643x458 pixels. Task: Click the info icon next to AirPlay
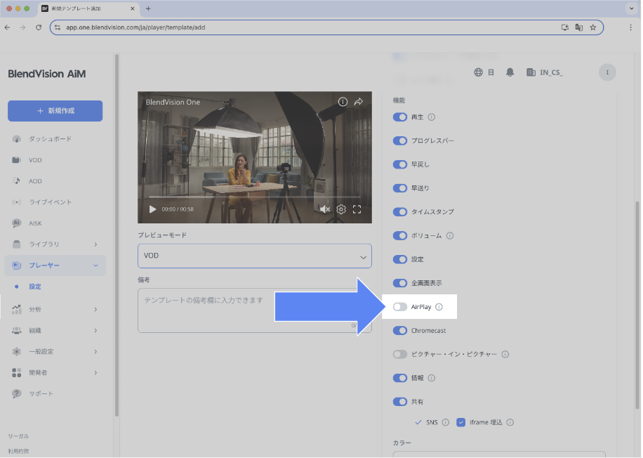(439, 307)
